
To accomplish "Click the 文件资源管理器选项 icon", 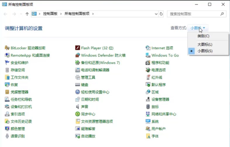I will click(78, 121).
